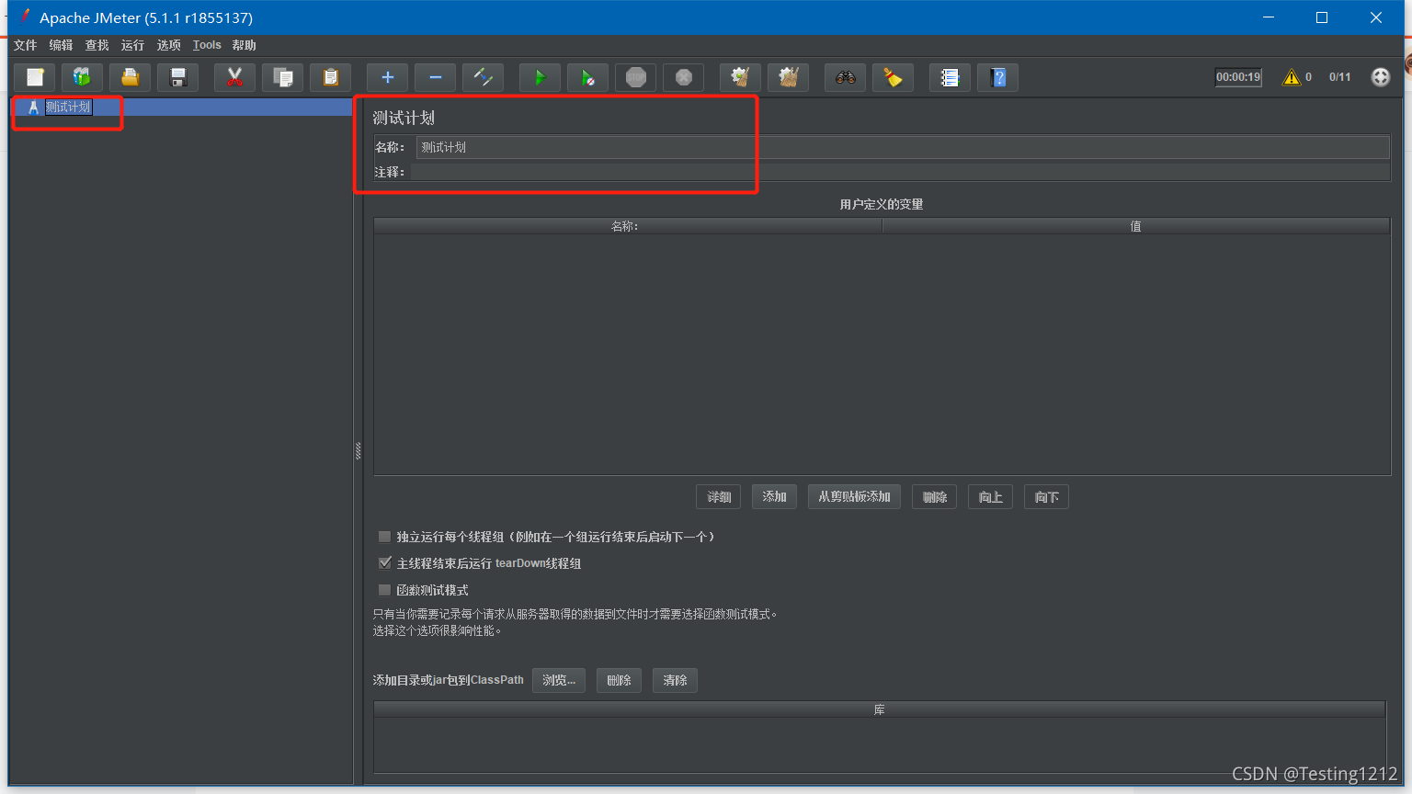Image resolution: width=1412 pixels, height=794 pixels.
Task: Click the 值 column header
Action: pos(1135,226)
